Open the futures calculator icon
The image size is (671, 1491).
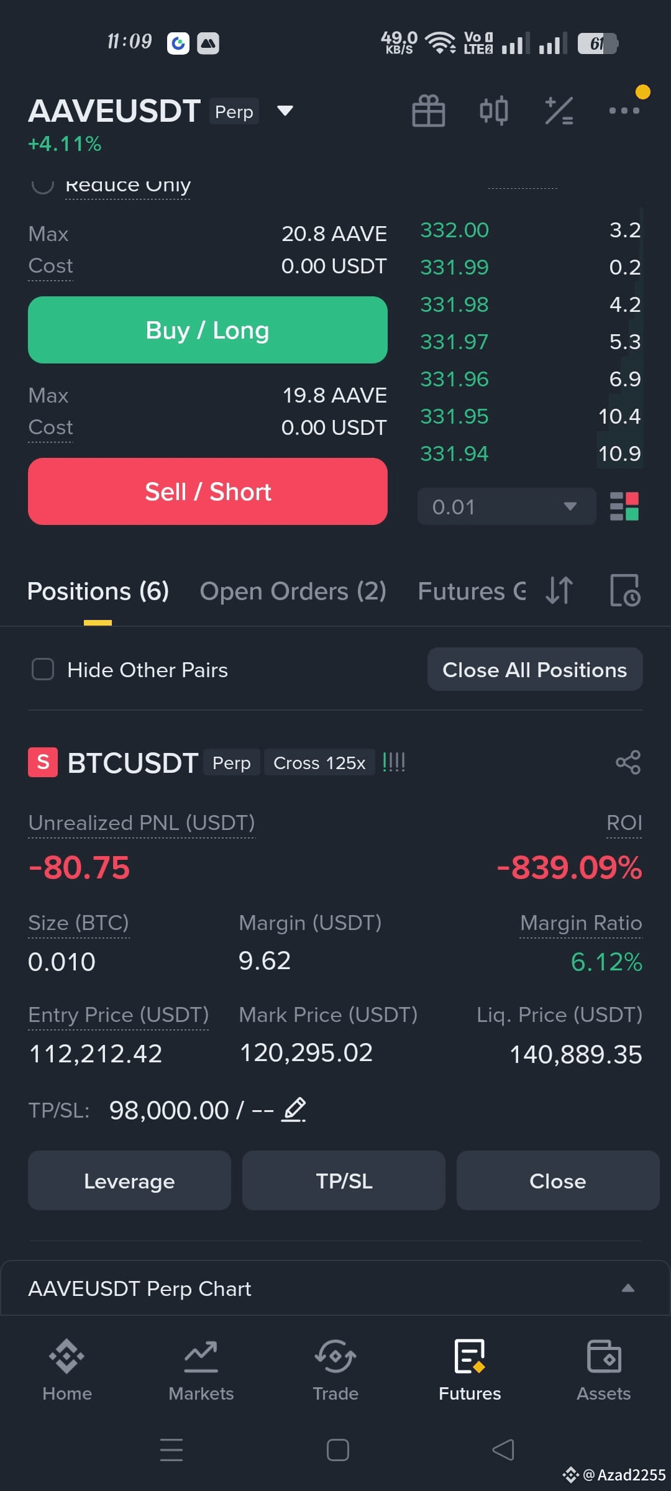(559, 111)
